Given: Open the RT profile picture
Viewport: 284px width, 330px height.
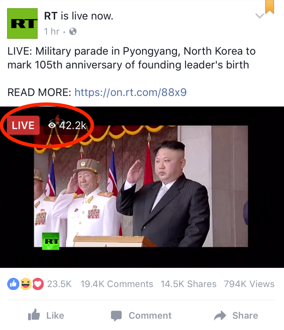Looking at the screenshot, I should coord(22,23).
